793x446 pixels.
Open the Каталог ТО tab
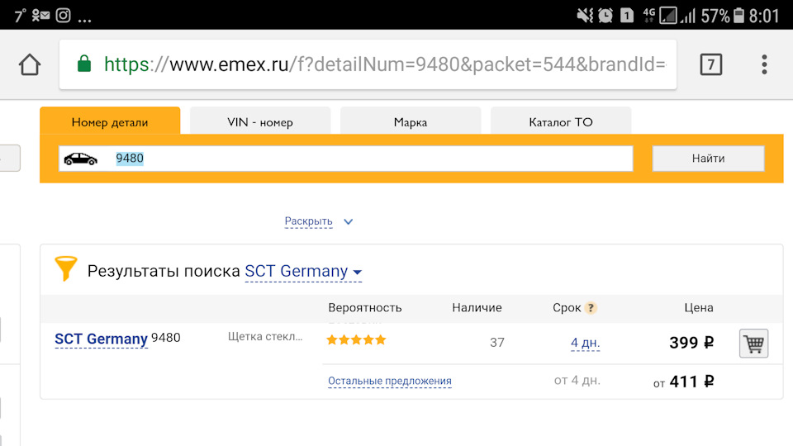560,122
